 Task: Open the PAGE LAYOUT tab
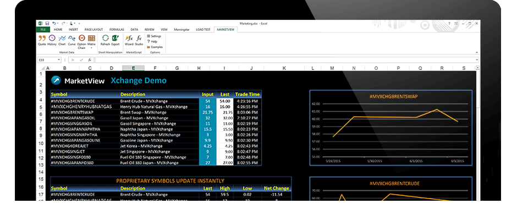[x=94, y=29]
